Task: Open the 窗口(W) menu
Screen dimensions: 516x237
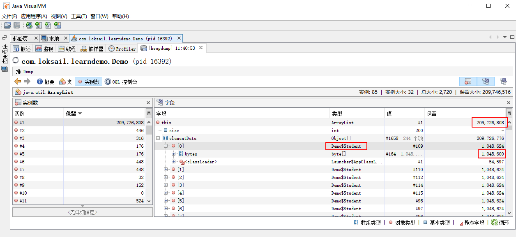Action: (x=99, y=16)
